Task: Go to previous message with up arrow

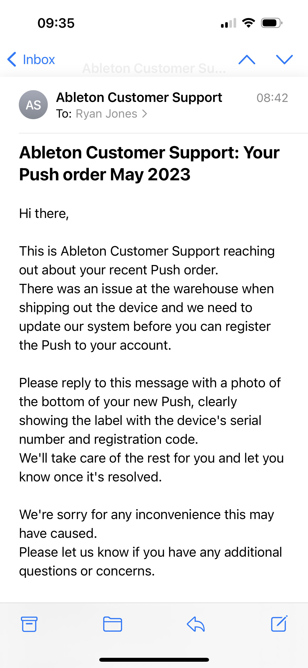Action: tap(247, 60)
